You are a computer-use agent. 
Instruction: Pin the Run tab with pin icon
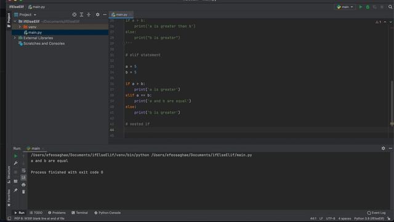(x=15, y=190)
